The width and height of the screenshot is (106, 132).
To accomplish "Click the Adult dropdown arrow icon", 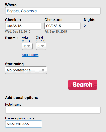I will click(29, 46).
